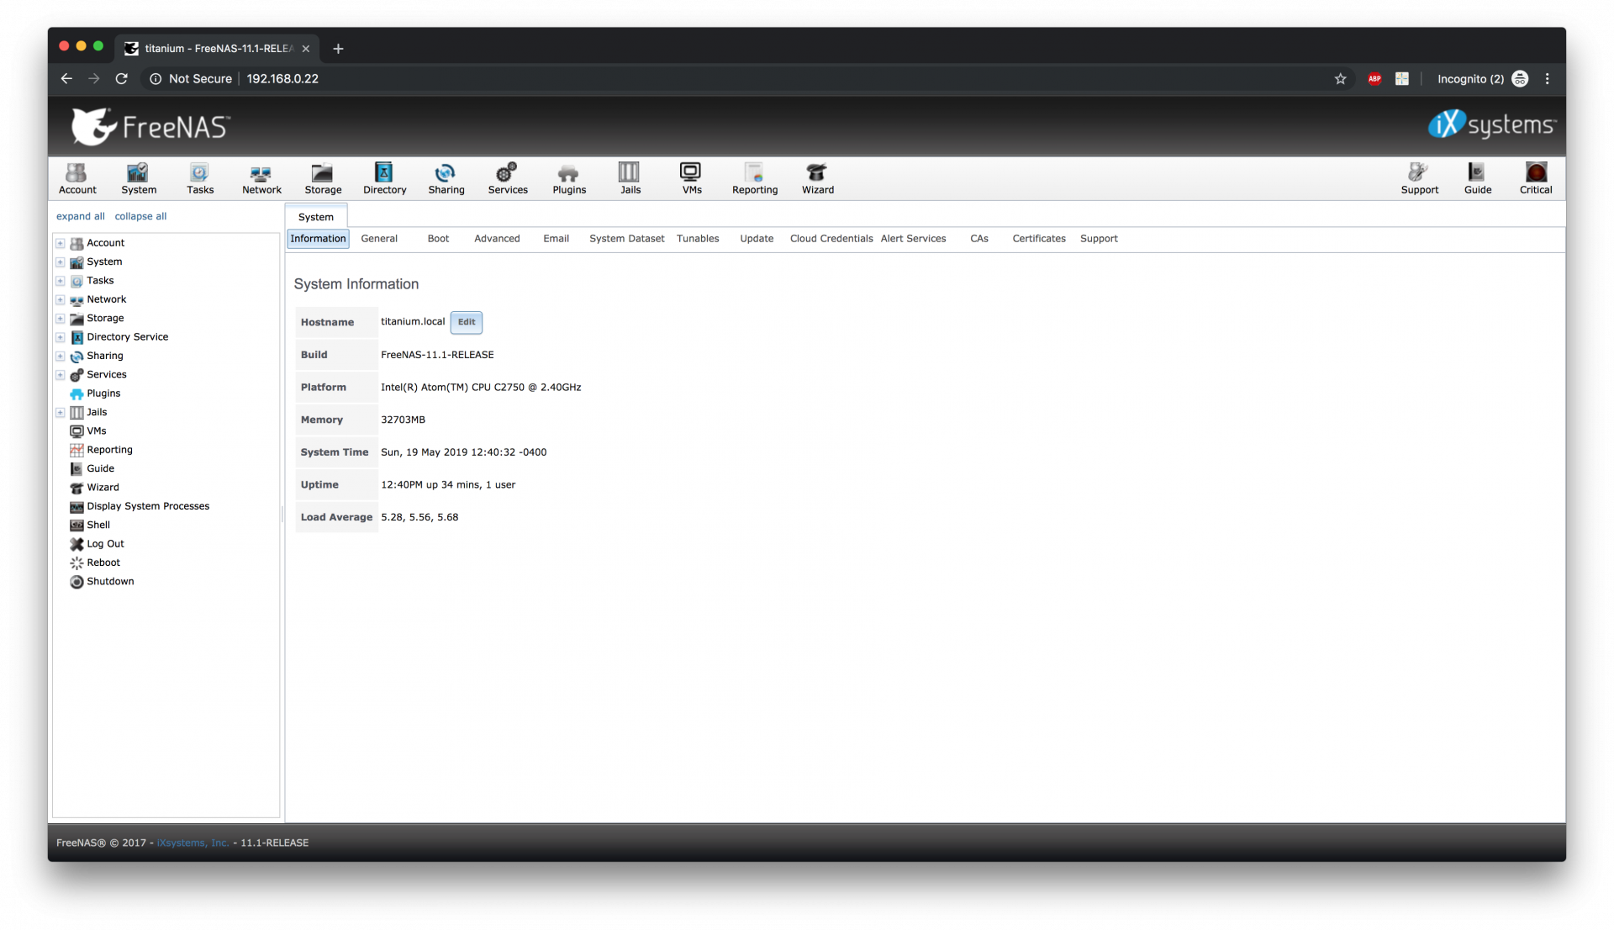Go back in browser history
The image size is (1614, 930).
[x=66, y=78]
